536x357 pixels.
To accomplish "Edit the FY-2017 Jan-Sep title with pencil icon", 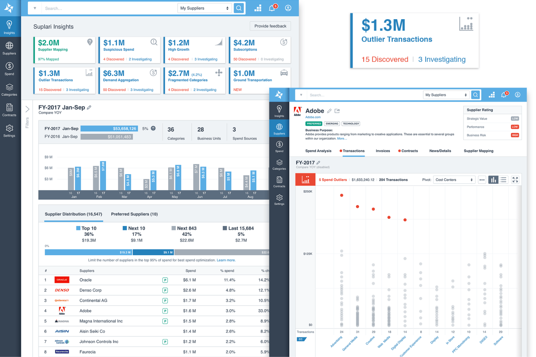I will pyautogui.click(x=89, y=107).
